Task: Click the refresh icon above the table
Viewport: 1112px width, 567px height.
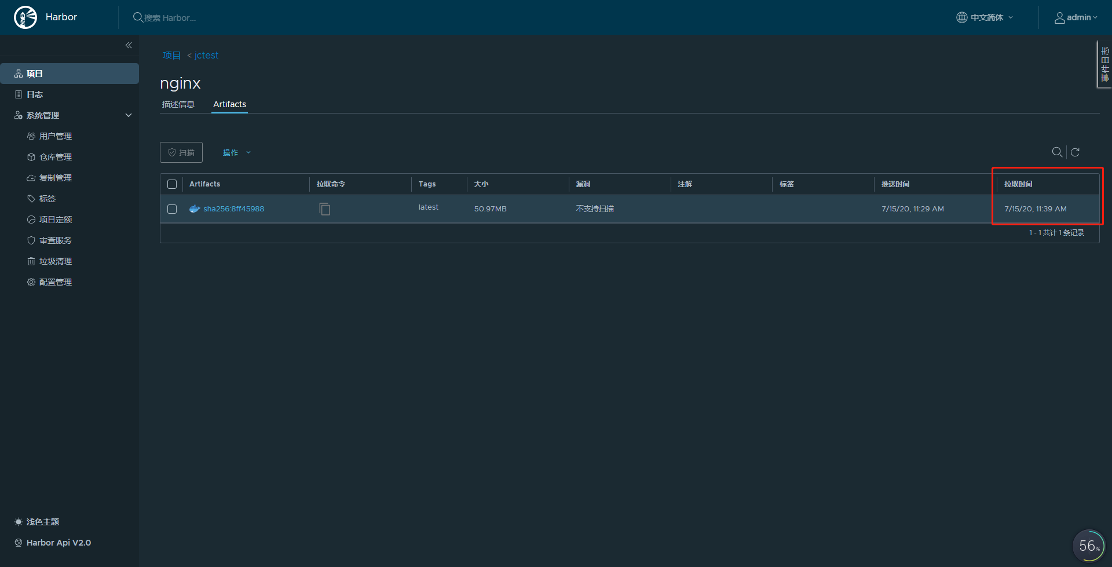Action: click(1076, 152)
